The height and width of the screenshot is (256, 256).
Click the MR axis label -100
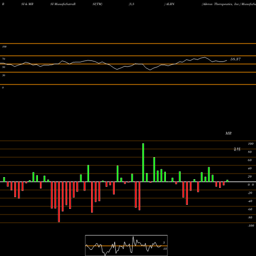[x=251, y=226]
